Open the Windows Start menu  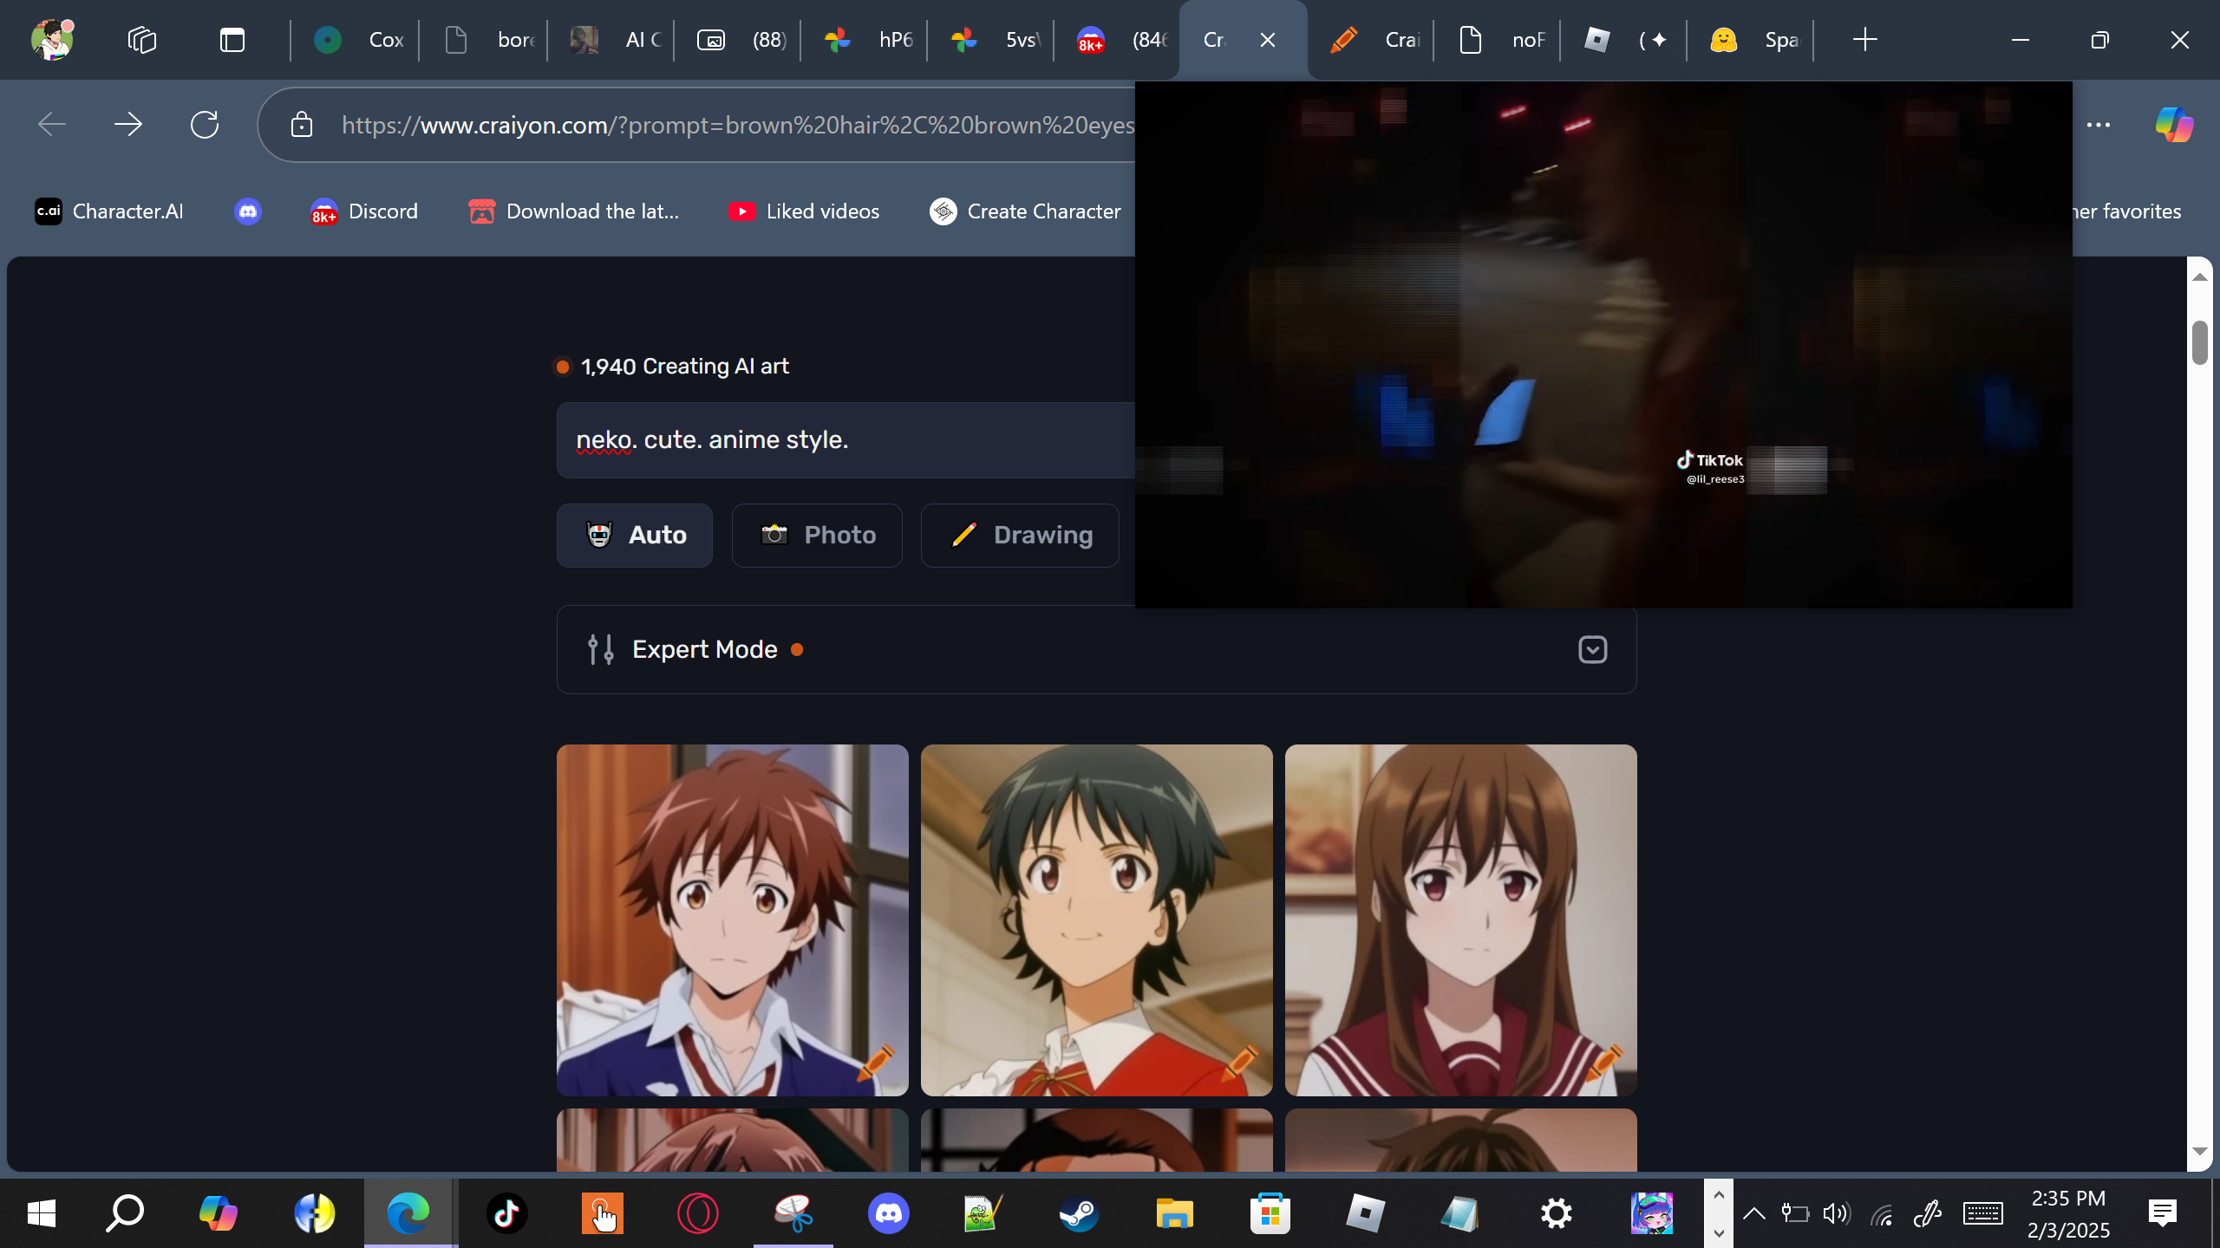coord(42,1213)
